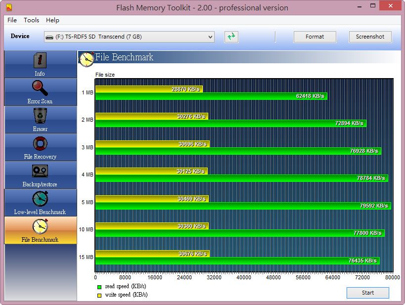Image resolution: width=405 pixels, height=305 pixels.
Task: Click the 1 MB write speed bar
Action: tap(148, 89)
